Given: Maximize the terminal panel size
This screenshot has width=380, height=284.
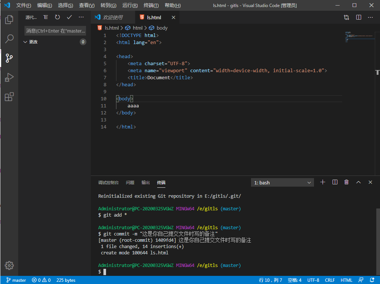Looking at the screenshot, I should (358, 182).
